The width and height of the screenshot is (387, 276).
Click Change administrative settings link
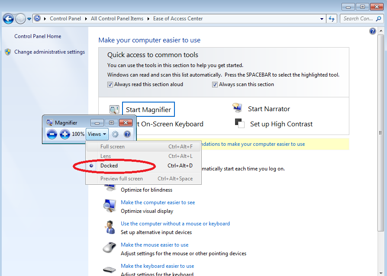coord(50,52)
